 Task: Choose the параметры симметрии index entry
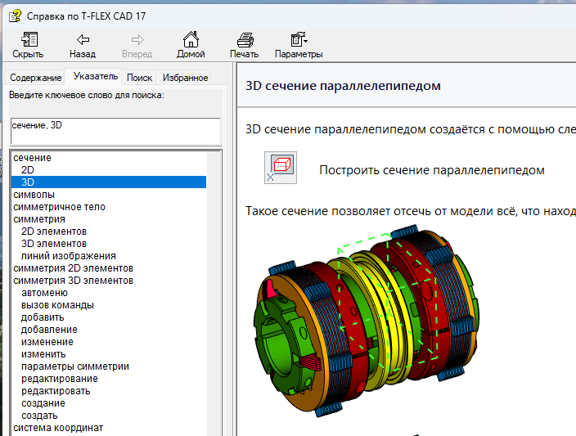click(74, 366)
